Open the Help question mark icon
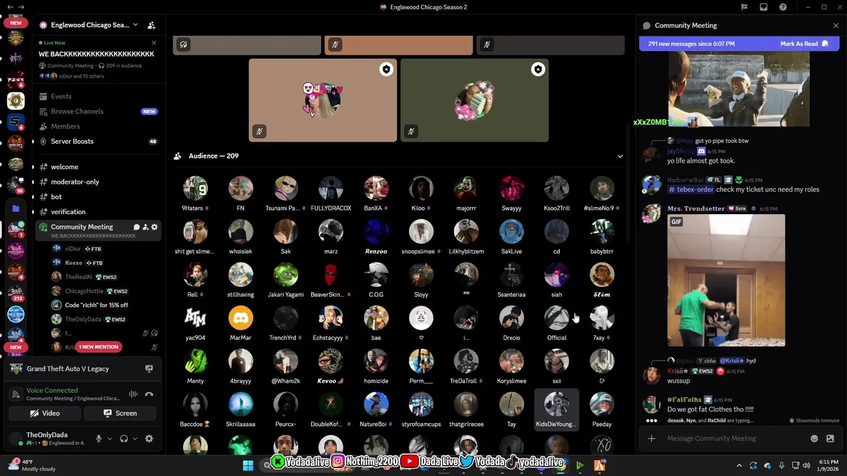 [x=783, y=7]
